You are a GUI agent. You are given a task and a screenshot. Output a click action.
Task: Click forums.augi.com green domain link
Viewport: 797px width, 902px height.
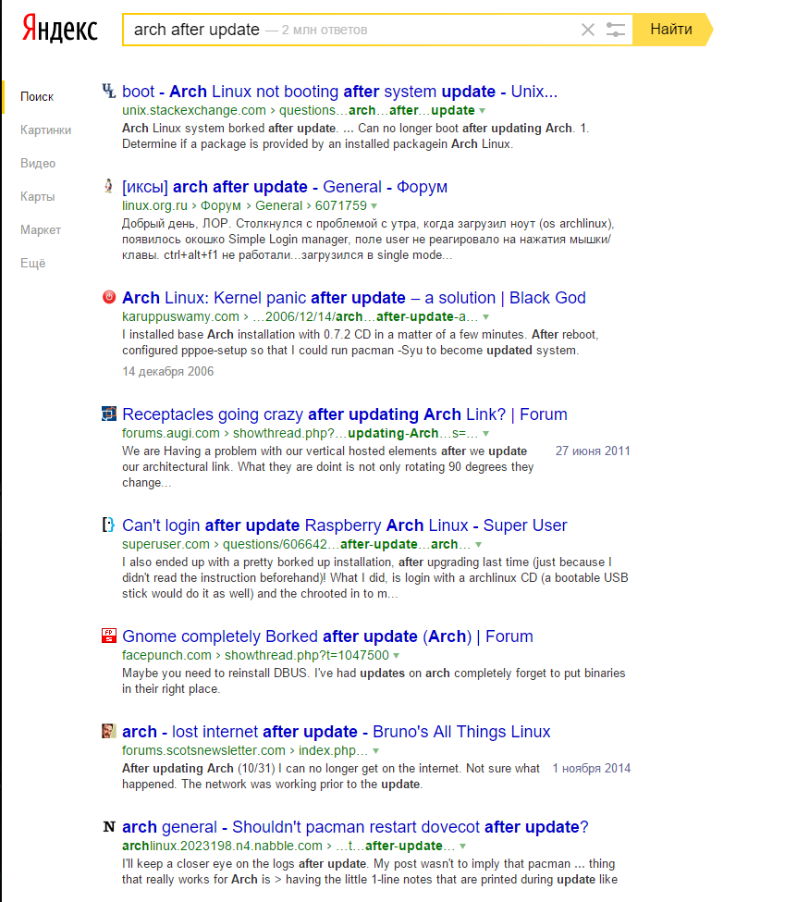click(x=171, y=434)
